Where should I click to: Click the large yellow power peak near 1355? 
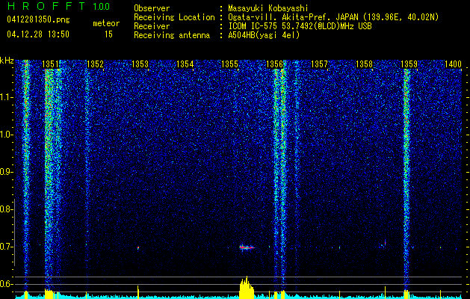point(247,287)
